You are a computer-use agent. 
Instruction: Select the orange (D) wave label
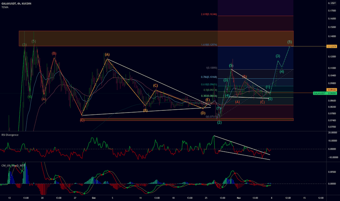[x=203, y=113]
